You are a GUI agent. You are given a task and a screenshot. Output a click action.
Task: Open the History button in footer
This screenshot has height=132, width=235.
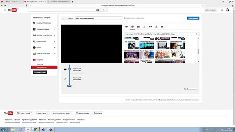(x=83, y=113)
